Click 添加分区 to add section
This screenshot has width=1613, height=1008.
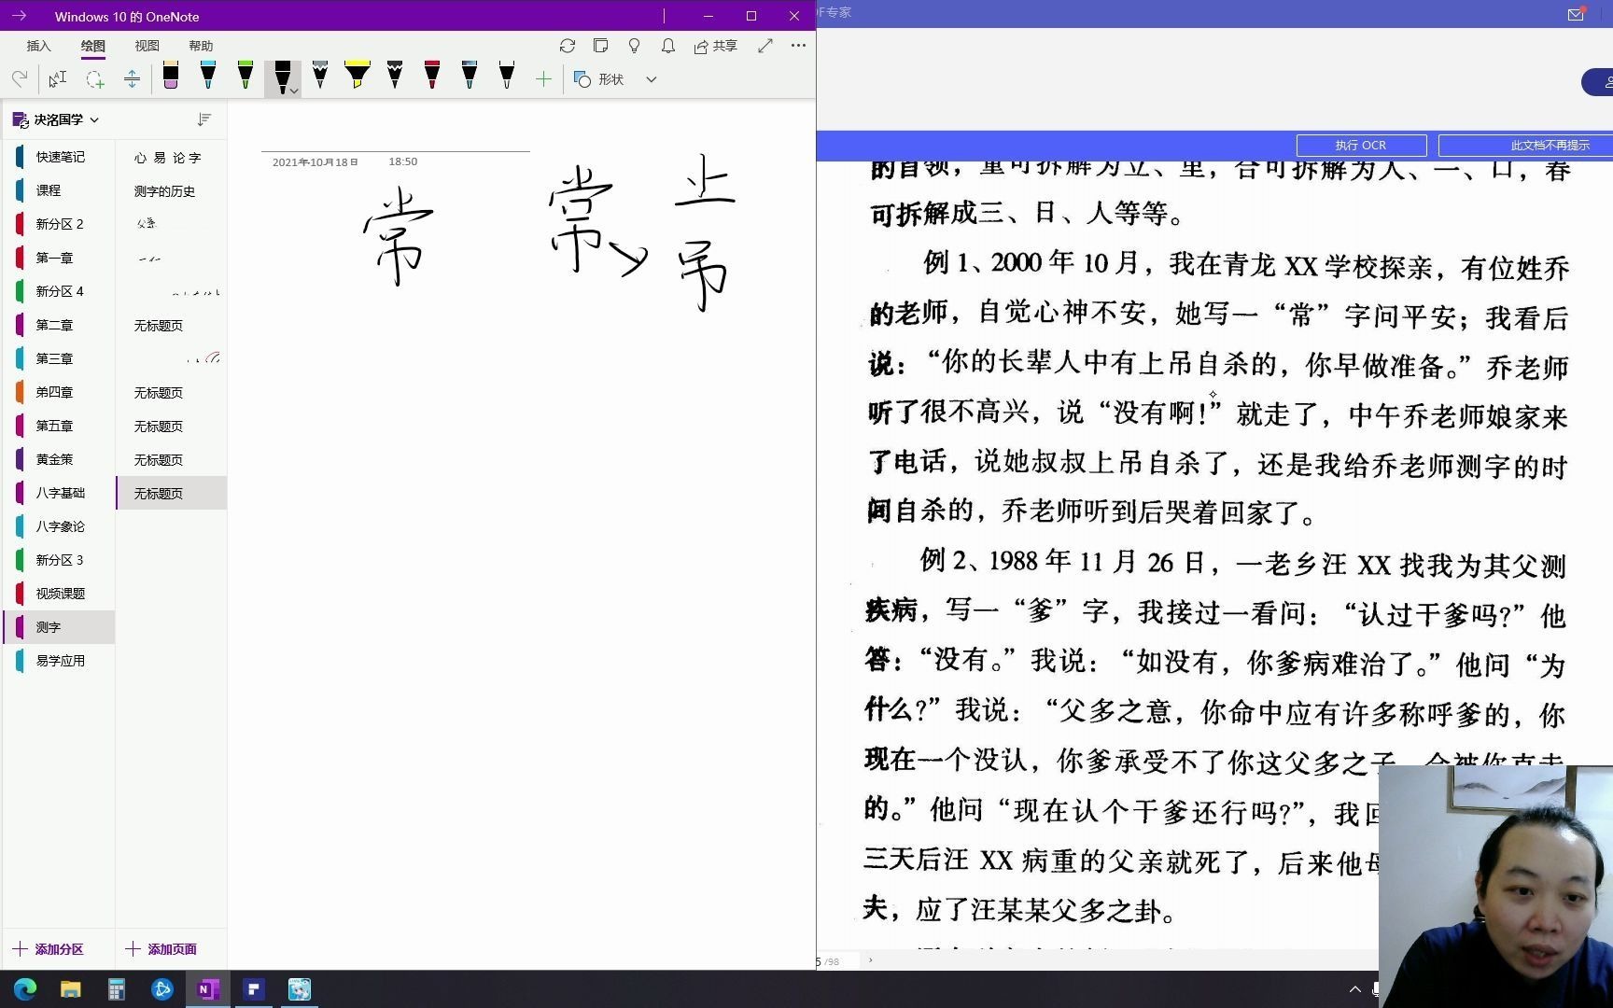[x=49, y=949]
